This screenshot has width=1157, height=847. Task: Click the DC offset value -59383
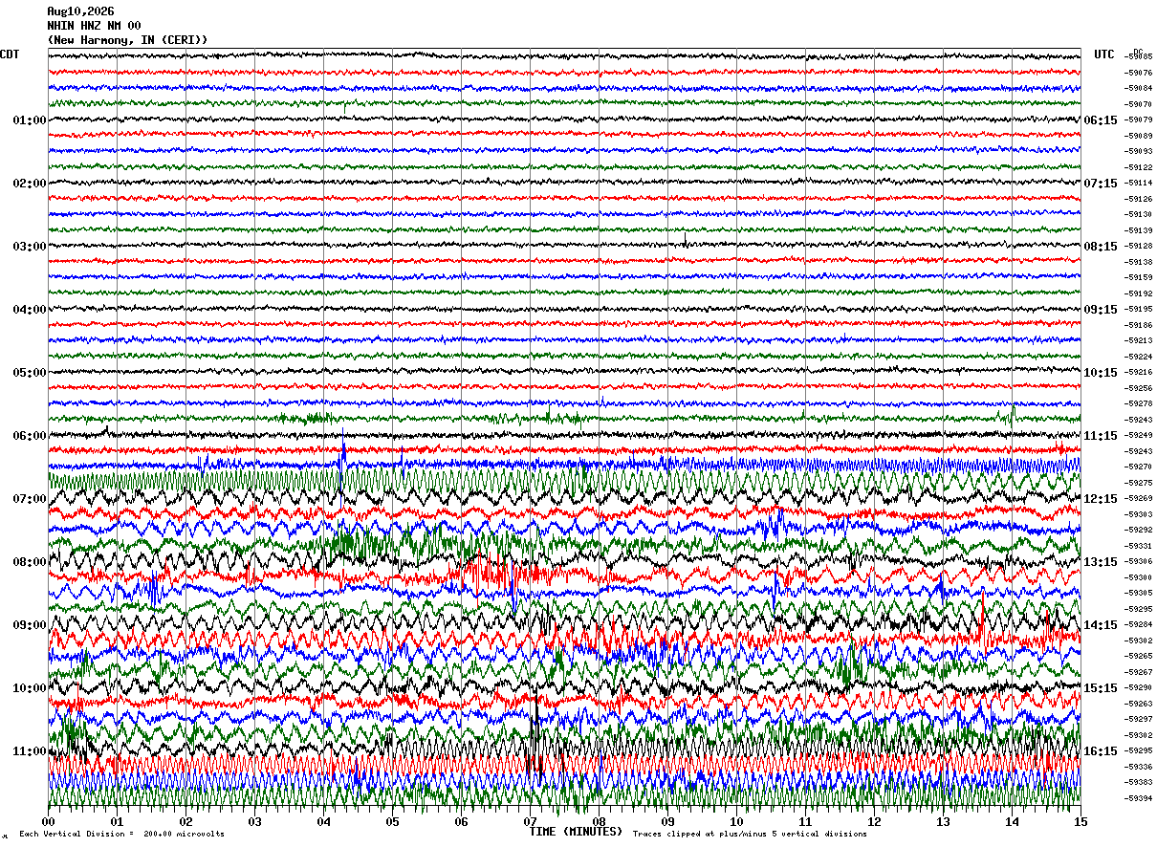click(1140, 782)
